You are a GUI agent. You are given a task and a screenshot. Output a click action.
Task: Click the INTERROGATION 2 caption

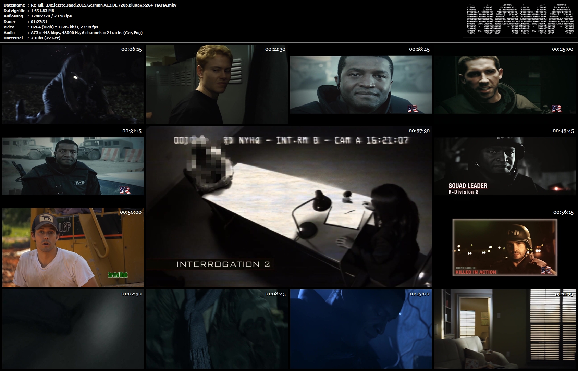pos(223,264)
